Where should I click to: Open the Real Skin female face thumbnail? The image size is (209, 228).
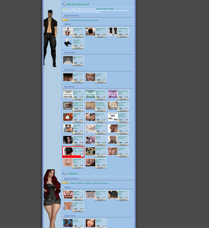point(90,223)
